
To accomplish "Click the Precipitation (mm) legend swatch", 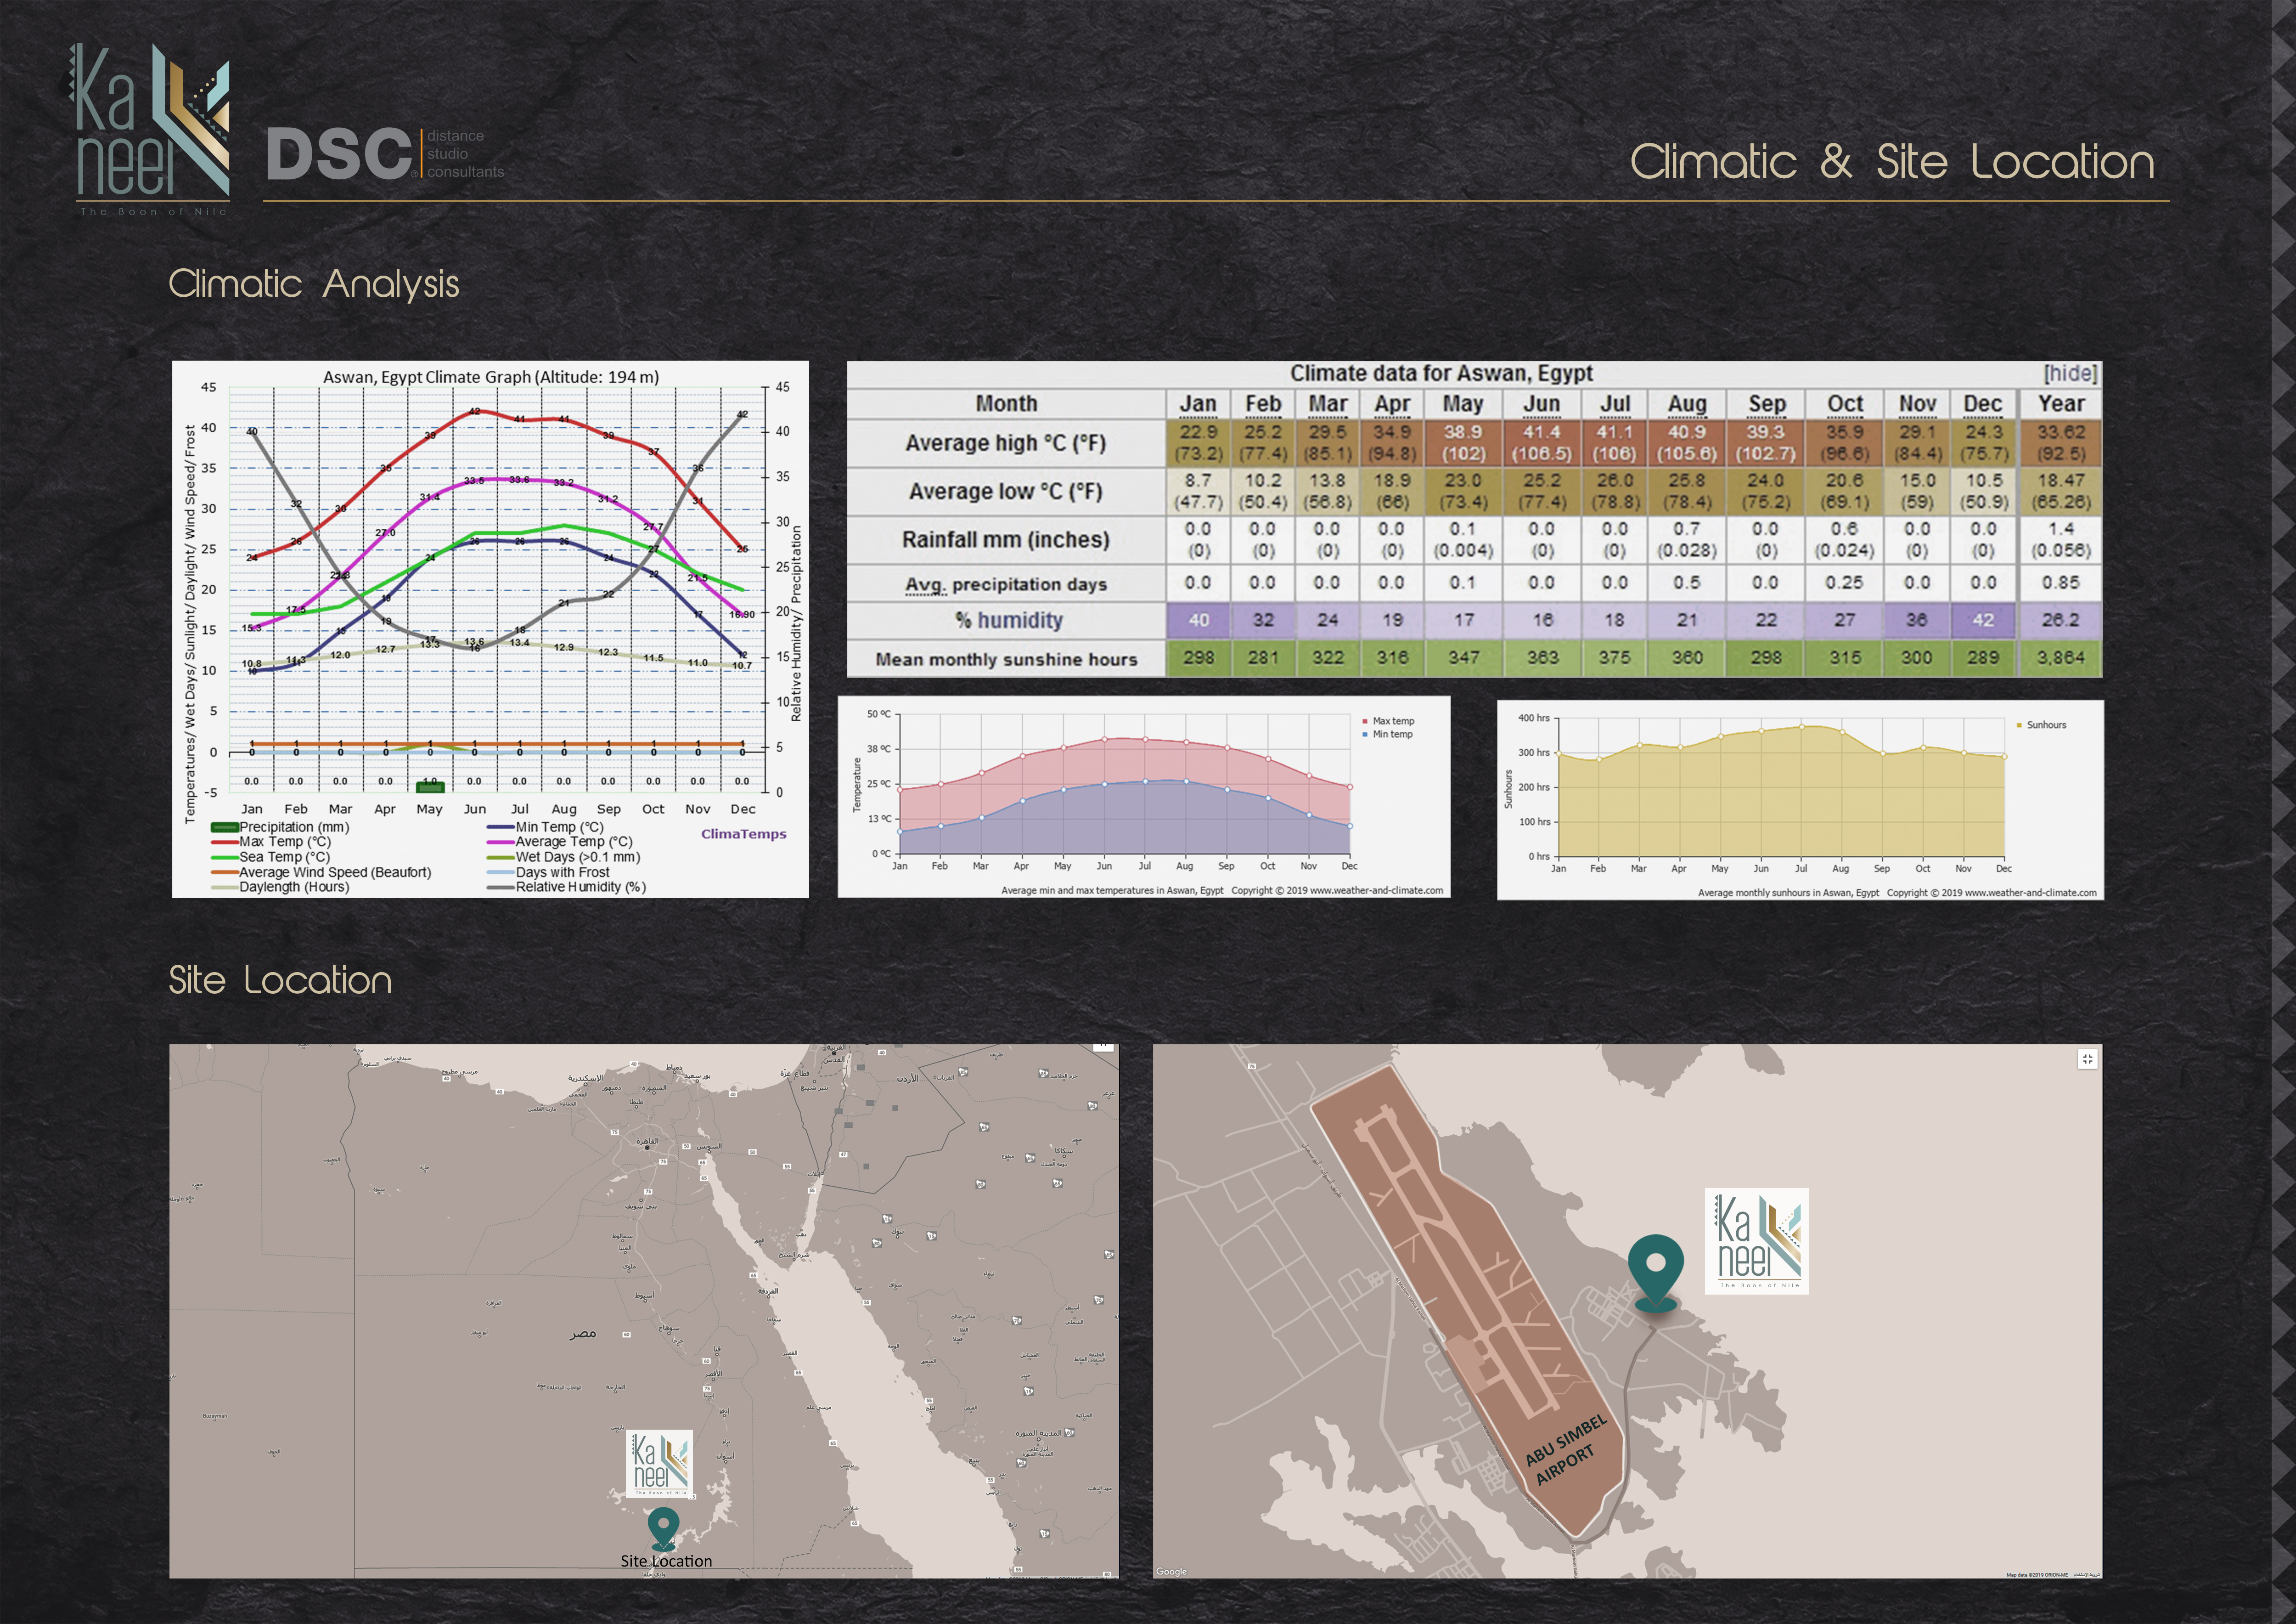I will [224, 827].
